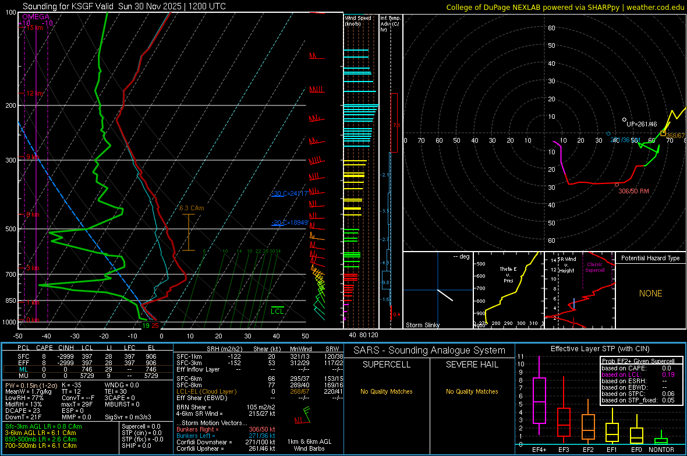687x456 pixels.
Task: Click the 'Corfidi Upshear' line
Action: point(226,448)
